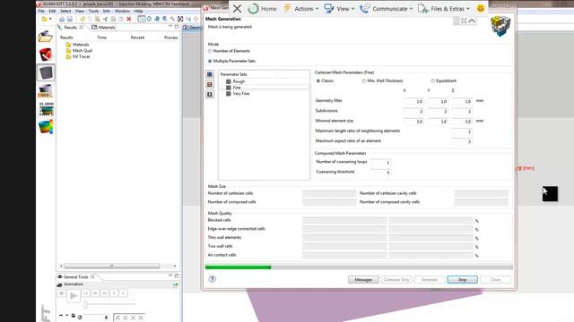Open dropdown arrow beside new folder icon
Image resolution: width=574 pixels, height=322 pixels.
tap(50, 19)
